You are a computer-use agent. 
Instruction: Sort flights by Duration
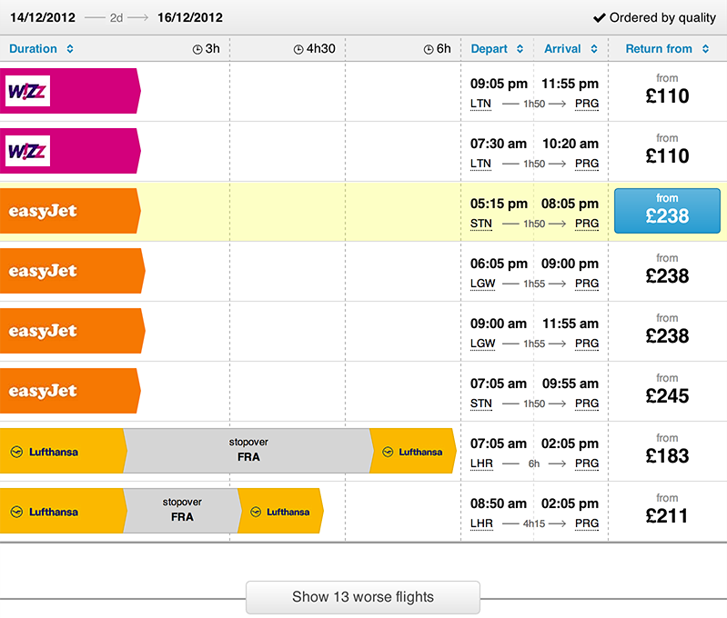pos(41,49)
